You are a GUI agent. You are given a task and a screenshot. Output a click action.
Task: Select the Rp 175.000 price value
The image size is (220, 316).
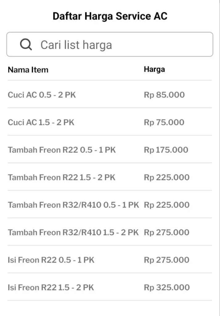pyautogui.click(x=166, y=150)
